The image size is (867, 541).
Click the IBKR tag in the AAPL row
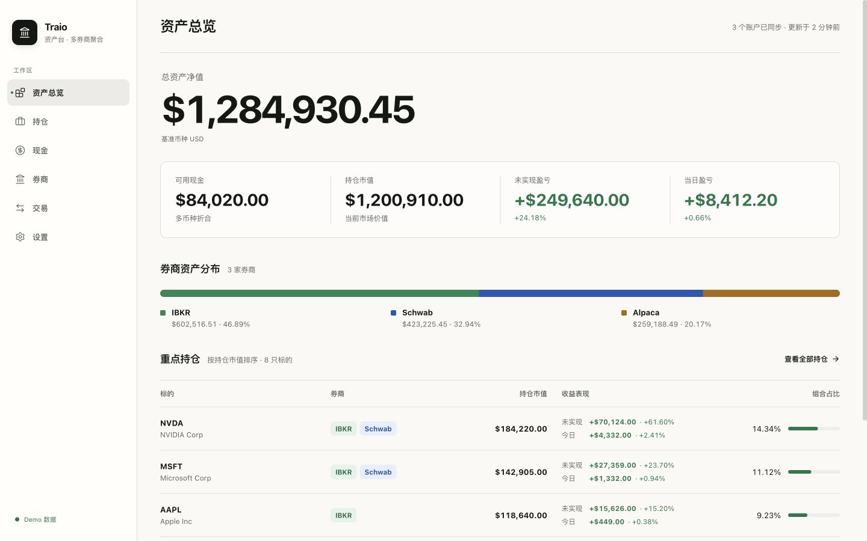[343, 515]
